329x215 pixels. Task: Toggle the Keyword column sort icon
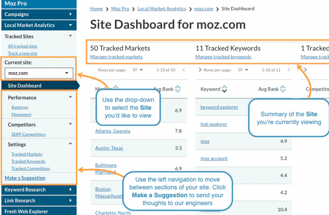coord(223,89)
